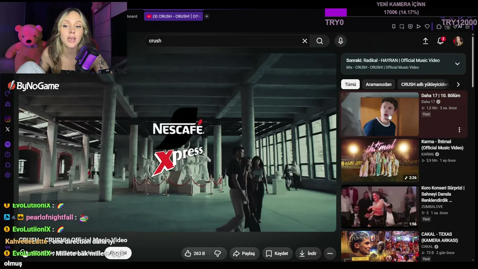Clear the YouTube search box text
The width and height of the screenshot is (478, 269).
coord(305,41)
